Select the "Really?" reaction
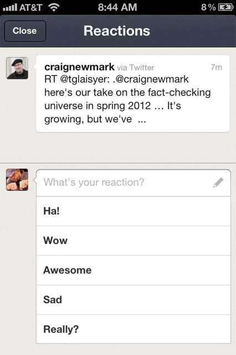The width and height of the screenshot is (236, 355). click(x=134, y=329)
